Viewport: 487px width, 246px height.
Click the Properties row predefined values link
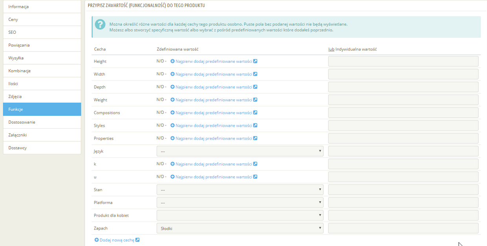click(x=214, y=138)
